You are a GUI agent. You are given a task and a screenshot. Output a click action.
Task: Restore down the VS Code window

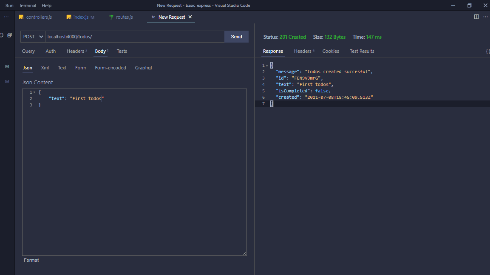469,5
